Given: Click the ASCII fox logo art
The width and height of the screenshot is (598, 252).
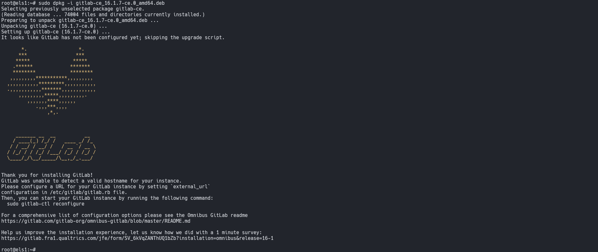Looking at the screenshot, I should coord(52,81).
